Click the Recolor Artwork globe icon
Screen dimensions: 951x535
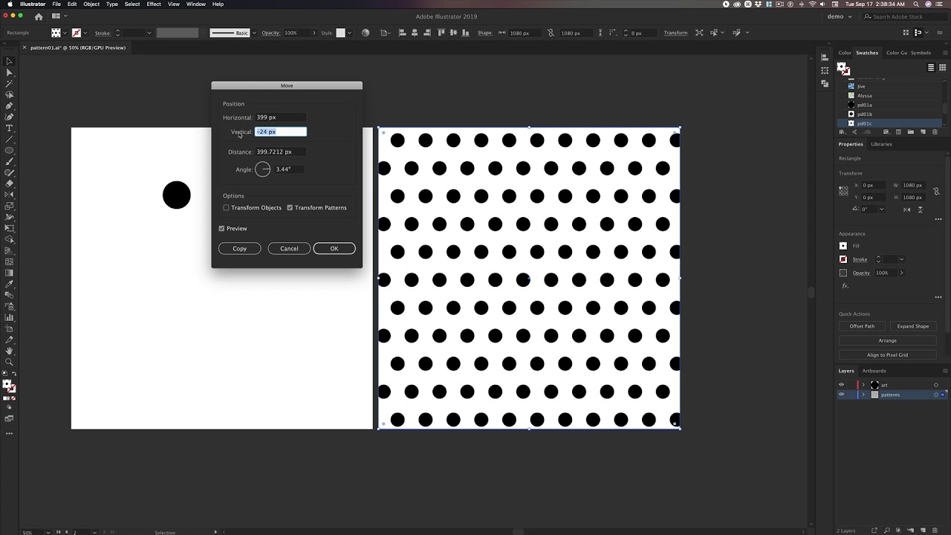point(366,33)
